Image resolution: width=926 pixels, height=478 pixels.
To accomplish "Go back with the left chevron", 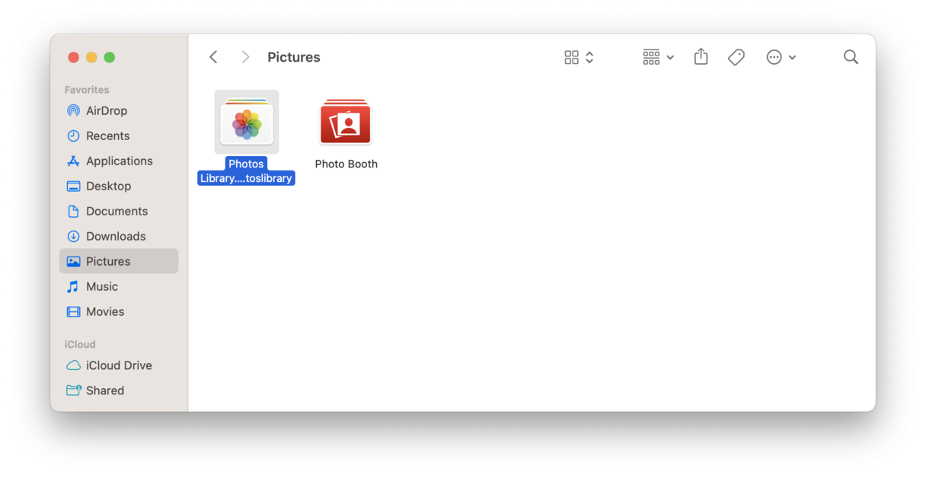I will coord(213,57).
